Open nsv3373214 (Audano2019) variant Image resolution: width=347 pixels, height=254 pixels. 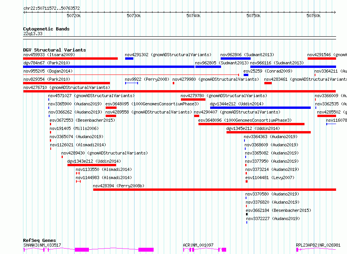[272, 169]
